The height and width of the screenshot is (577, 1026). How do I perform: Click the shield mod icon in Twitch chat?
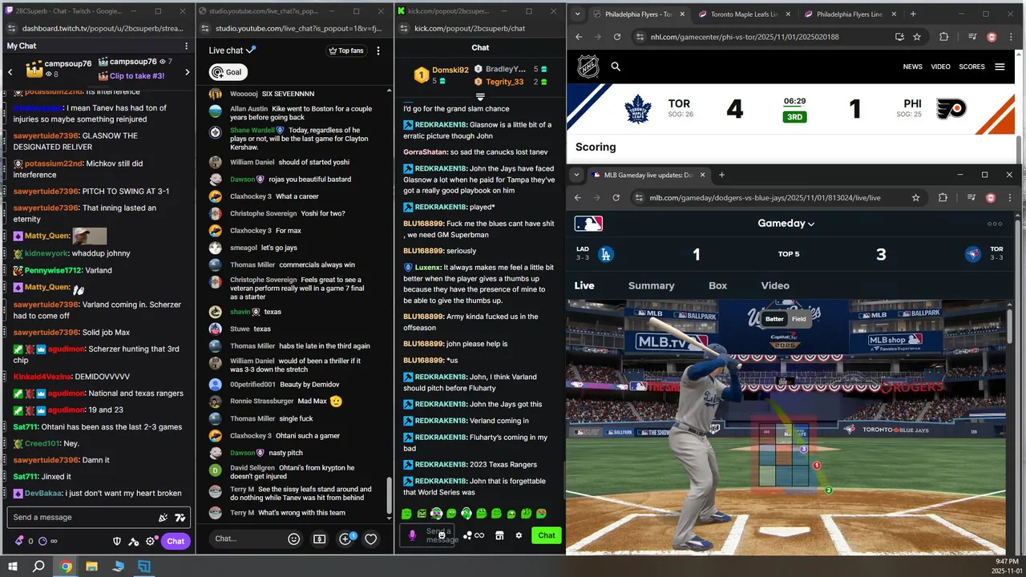[x=117, y=541]
